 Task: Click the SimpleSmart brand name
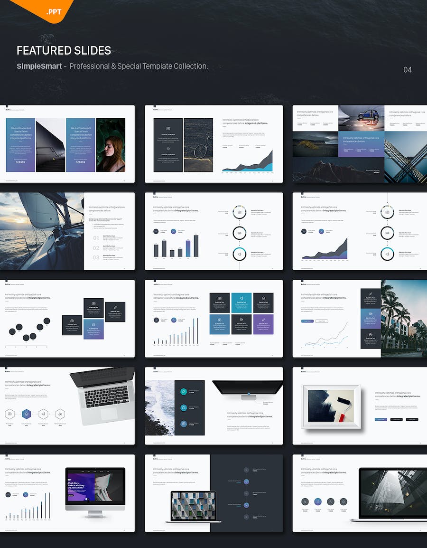[39, 66]
